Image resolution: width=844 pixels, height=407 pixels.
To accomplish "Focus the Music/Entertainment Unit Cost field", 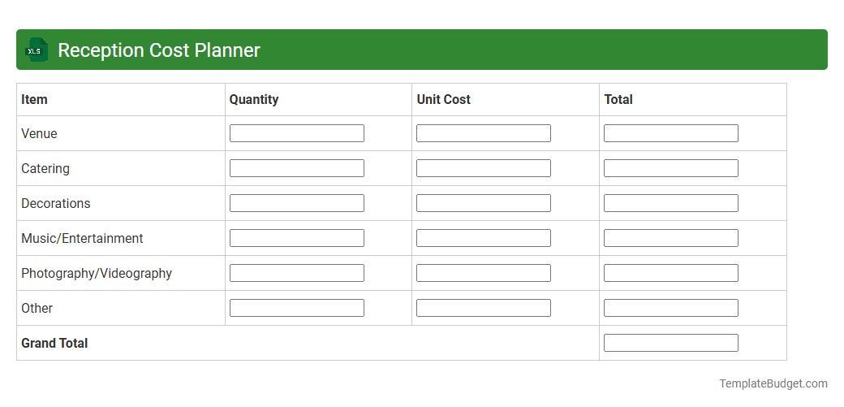I will coord(484,238).
